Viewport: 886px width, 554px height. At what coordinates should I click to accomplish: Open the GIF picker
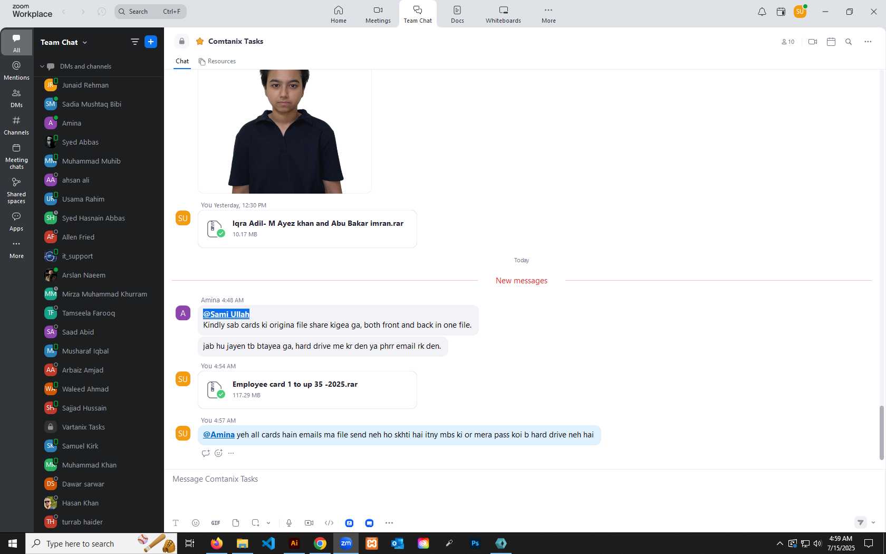click(x=216, y=523)
